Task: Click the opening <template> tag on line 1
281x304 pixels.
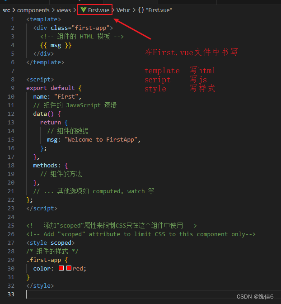Action: click(x=43, y=19)
